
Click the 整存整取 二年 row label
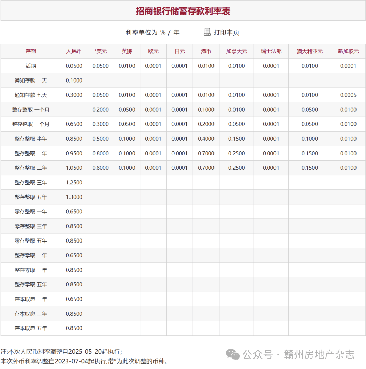point(30,168)
